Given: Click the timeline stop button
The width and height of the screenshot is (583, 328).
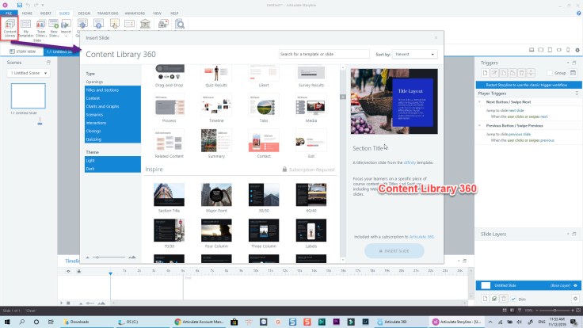Looking at the screenshot, I should pyautogui.click(x=68, y=303).
